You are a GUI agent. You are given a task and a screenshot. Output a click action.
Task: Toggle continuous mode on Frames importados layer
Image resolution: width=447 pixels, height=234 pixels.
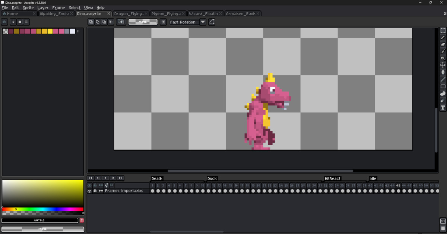[101, 191]
